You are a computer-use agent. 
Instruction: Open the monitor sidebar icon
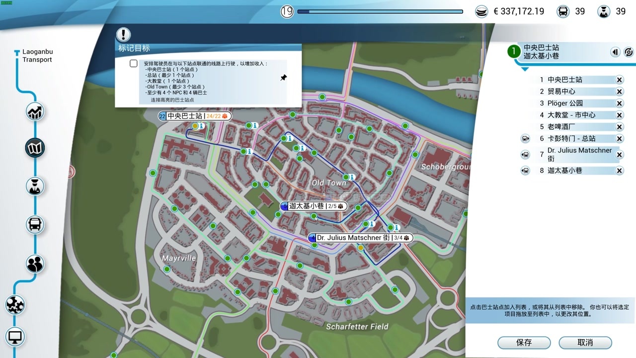coord(15,338)
